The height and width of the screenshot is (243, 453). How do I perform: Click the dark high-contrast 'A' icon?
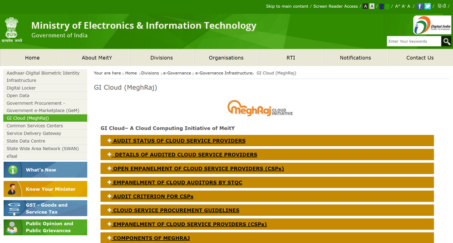point(365,6)
